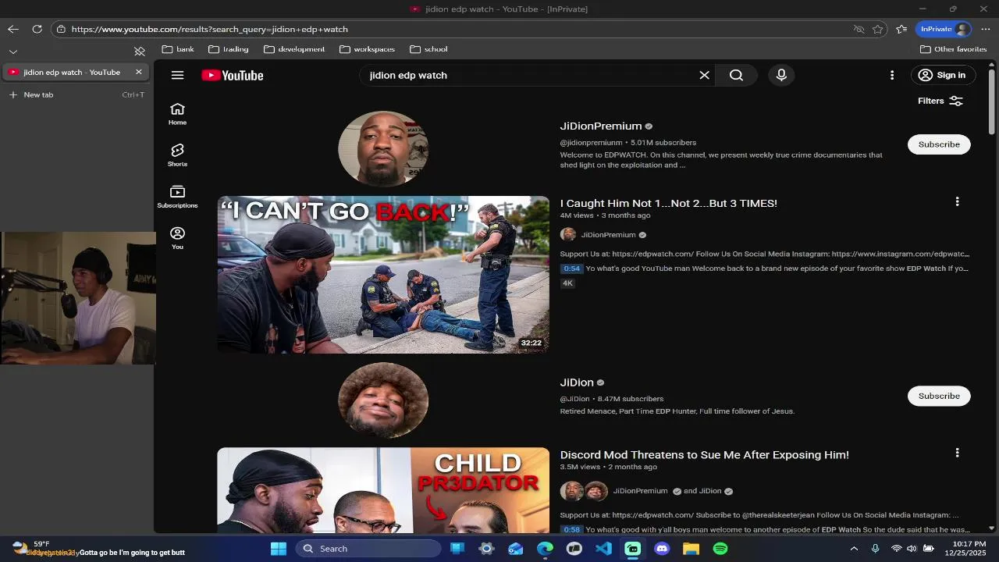View site information lock icon
Image resolution: width=999 pixels, height=562 pixels.
pyautogui.click(x=61, y=29)
